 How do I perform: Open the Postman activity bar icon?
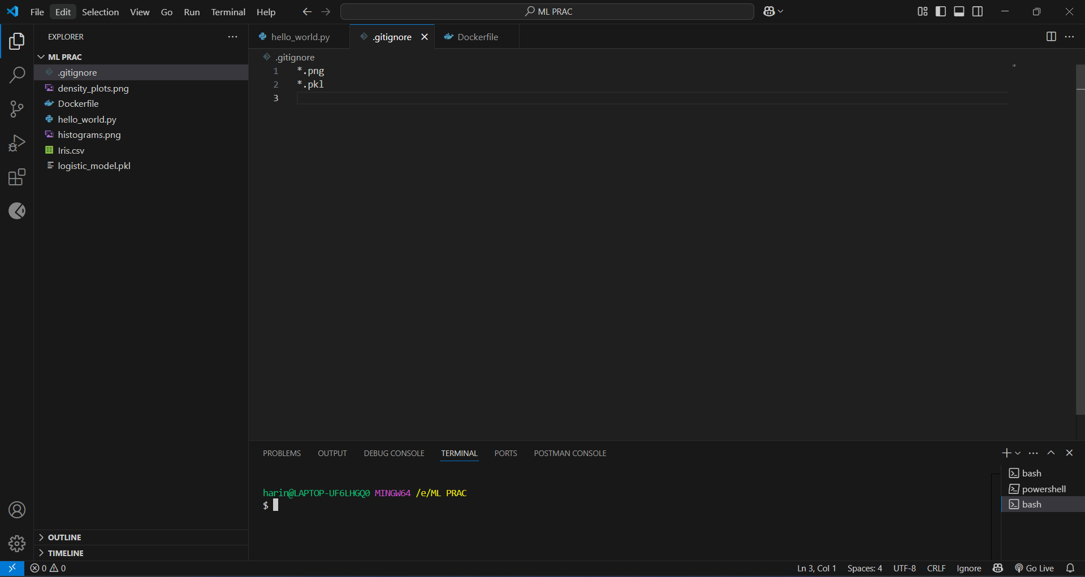pyautogui.click(x=17, y=211)
